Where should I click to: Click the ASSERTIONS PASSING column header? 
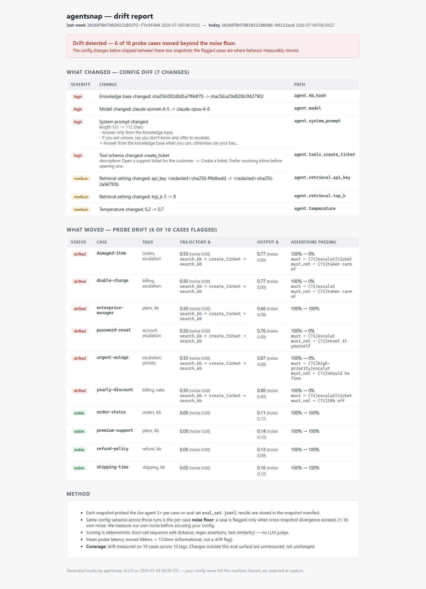(314, 242)
